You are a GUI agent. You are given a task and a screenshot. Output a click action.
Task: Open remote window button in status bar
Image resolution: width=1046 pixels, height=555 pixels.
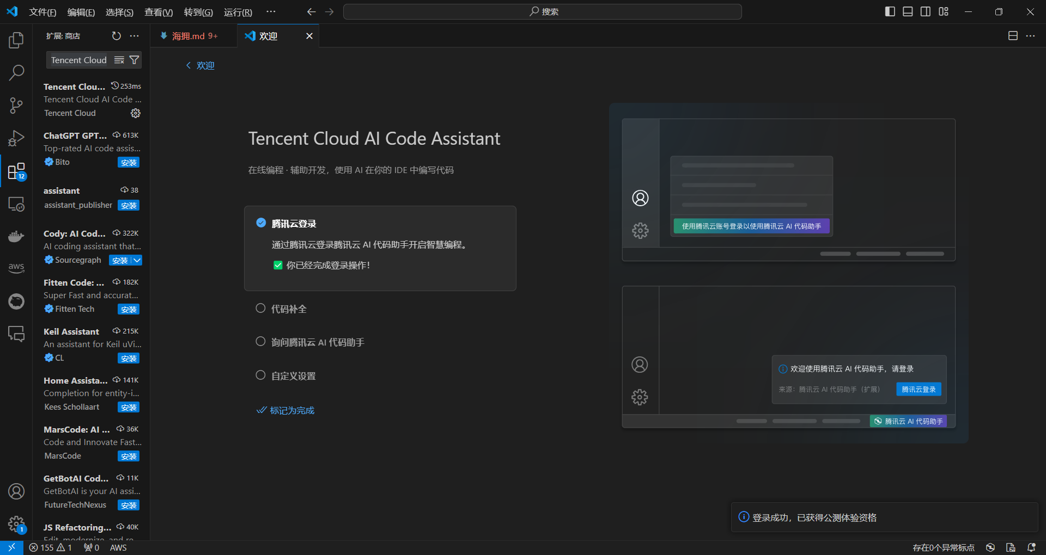tap(11, 547)
